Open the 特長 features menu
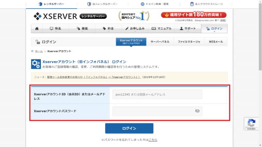The width and height of the screenshot is (262, 147). (x=56, y=28)
